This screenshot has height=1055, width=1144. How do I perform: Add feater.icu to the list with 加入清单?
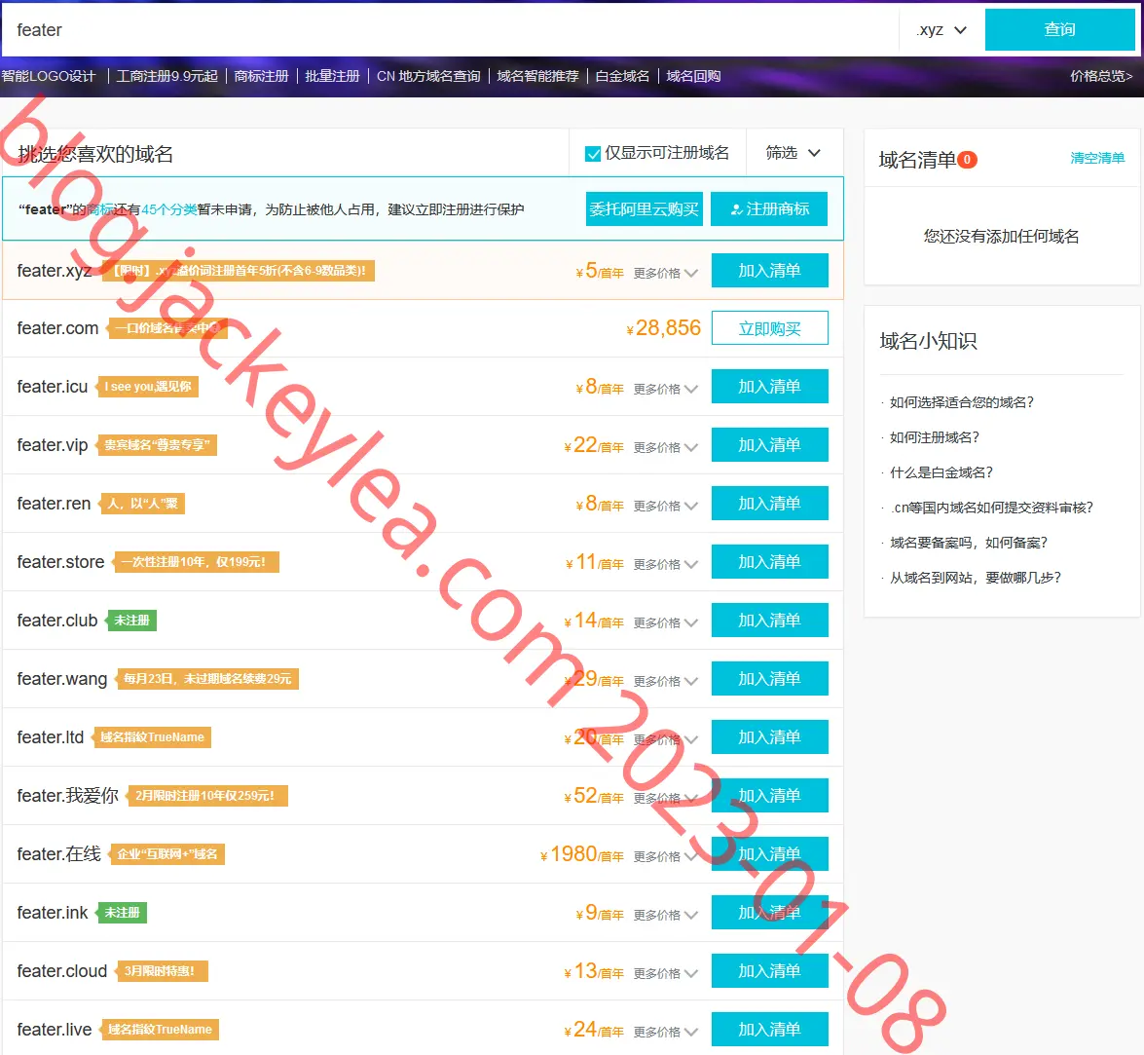click(770, 386)
